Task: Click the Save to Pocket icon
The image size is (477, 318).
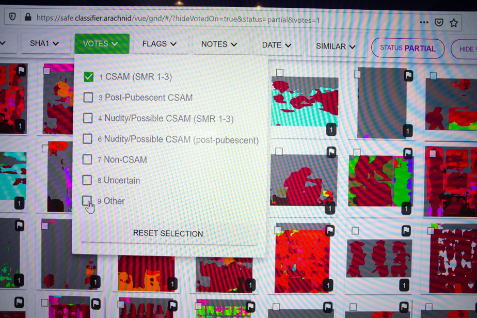Action: [x=439, y=23]
